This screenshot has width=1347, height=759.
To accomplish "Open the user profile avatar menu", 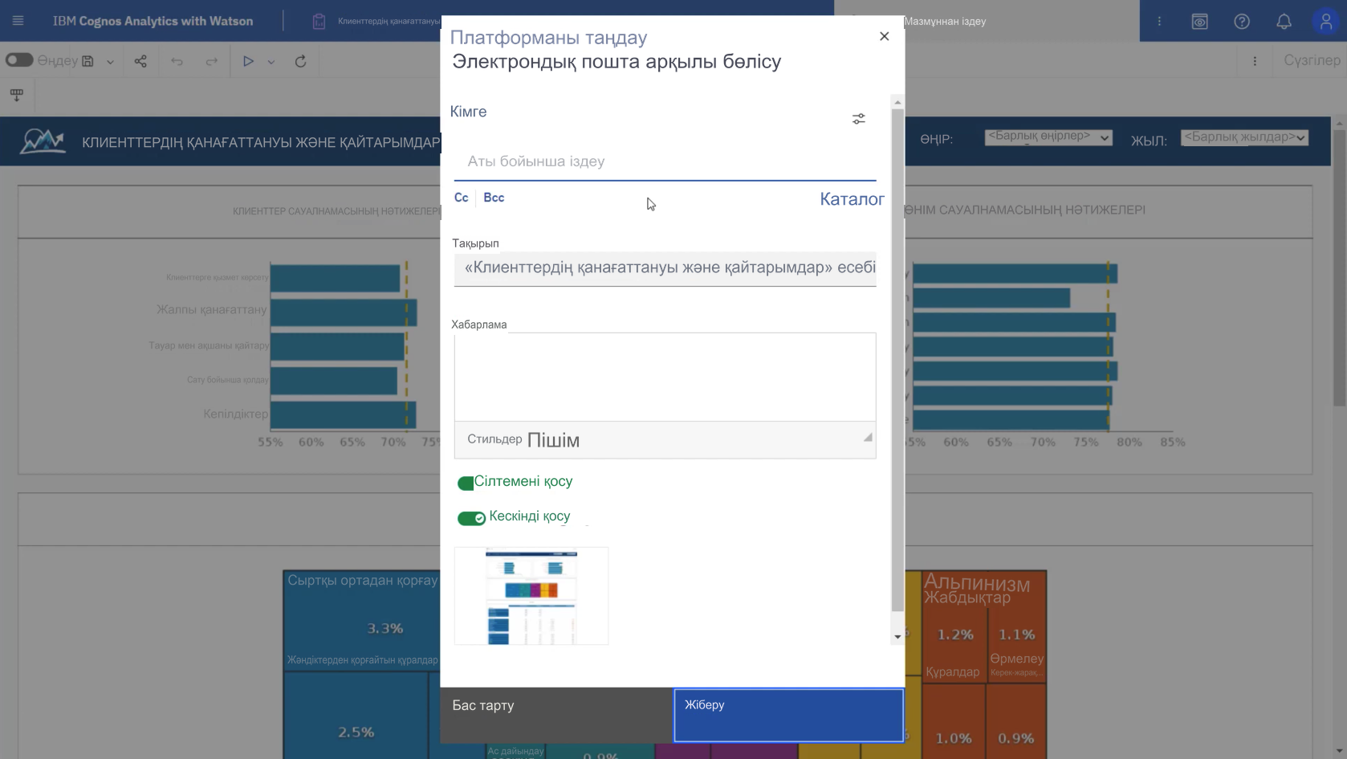I will [1326, 21].
